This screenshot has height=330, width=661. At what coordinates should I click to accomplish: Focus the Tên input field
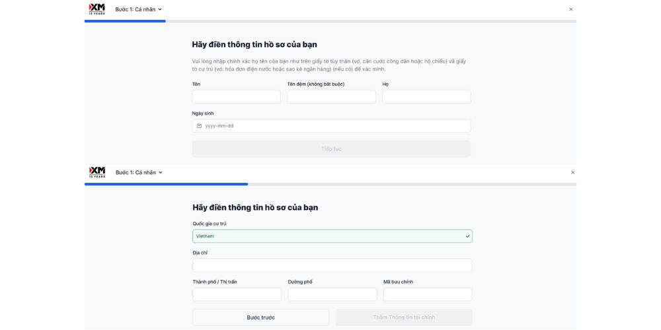pos(236,97)
